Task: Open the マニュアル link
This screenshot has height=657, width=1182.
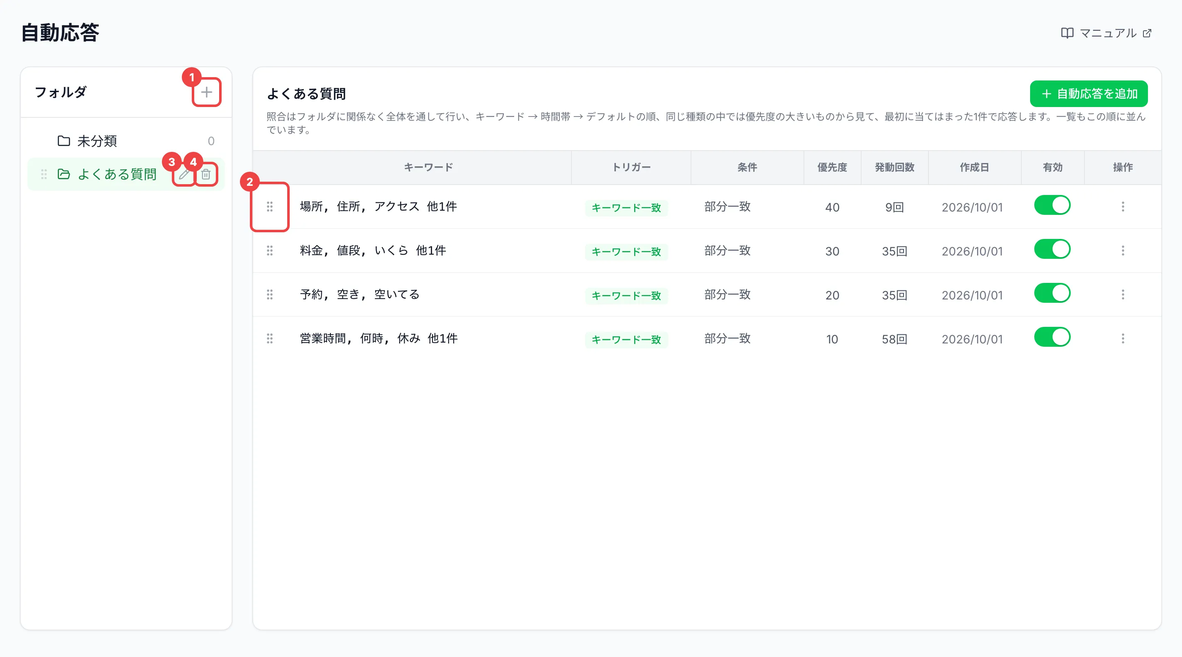Action: pos(1106,33)
